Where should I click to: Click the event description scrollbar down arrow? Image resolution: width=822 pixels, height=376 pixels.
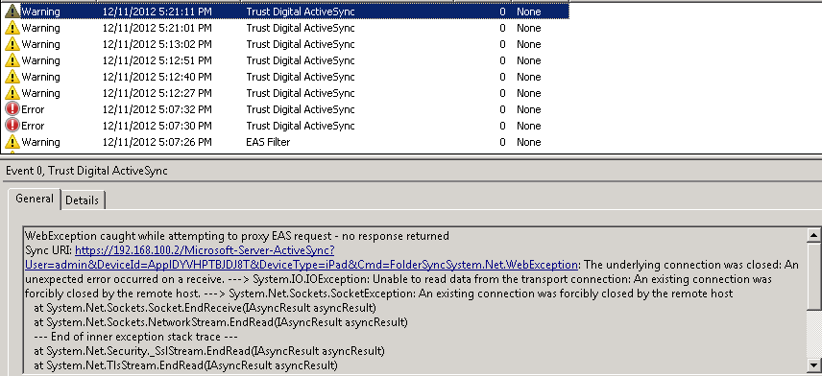click(813, 364)
